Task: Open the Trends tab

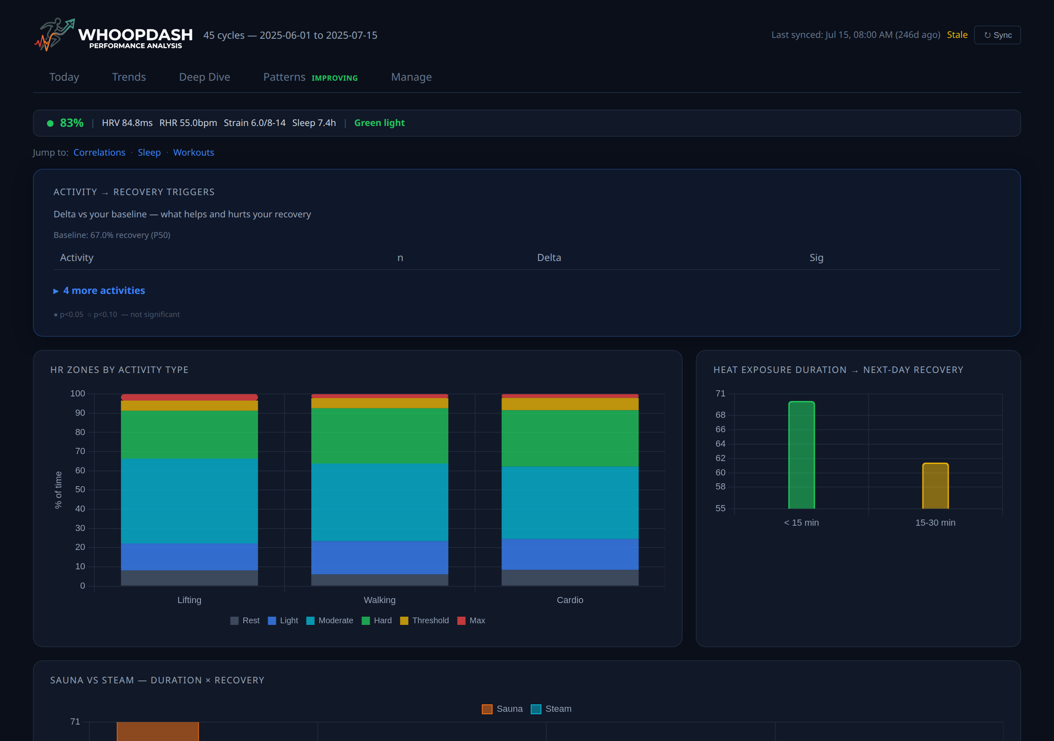Action: coord(129,77)
